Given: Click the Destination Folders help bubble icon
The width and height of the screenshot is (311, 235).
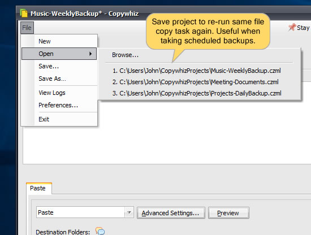Looking at the screenshot, I should [x=100, y=231].
